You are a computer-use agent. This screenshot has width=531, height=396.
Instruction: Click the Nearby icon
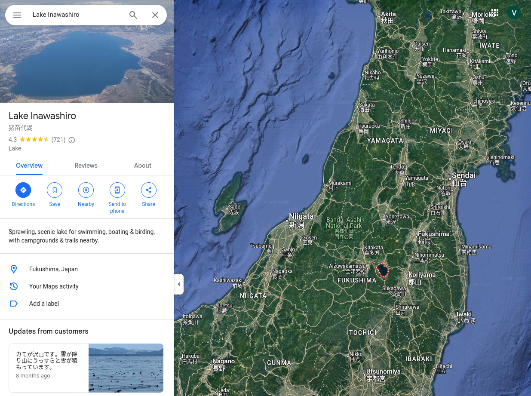pyautogui.click(x=86, y=190)
